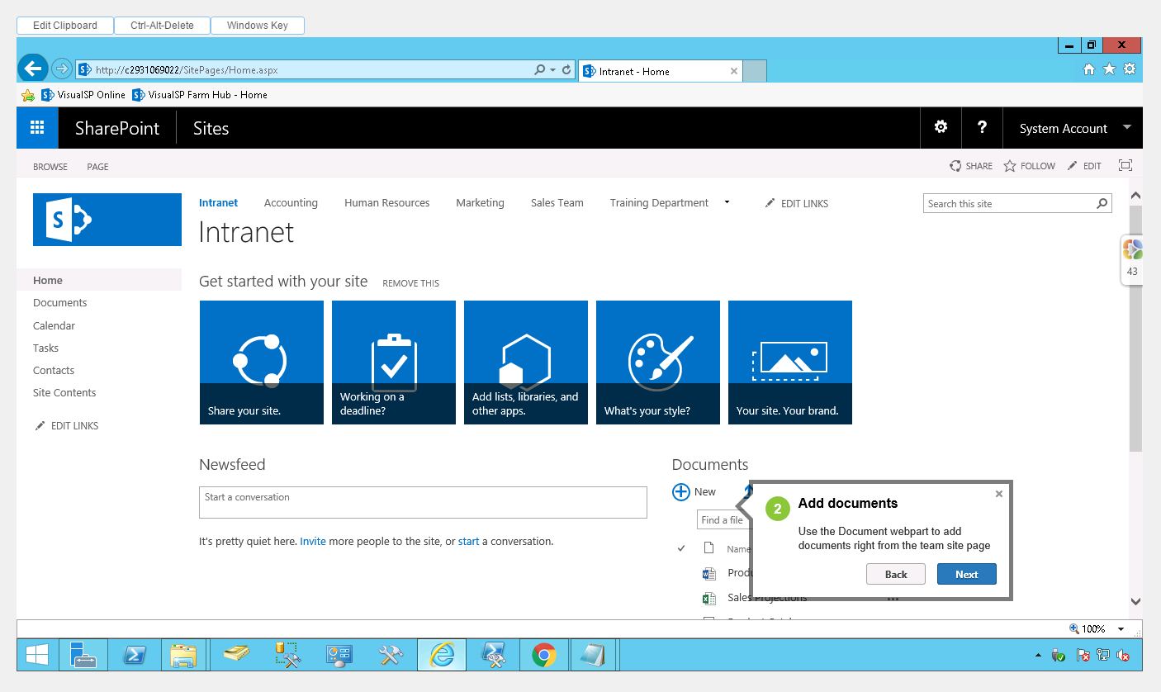Open the SharePoint settings gear menu
Image resolution: width=1161 pixels, height=692 pixels.
click(x=941, y=127)
